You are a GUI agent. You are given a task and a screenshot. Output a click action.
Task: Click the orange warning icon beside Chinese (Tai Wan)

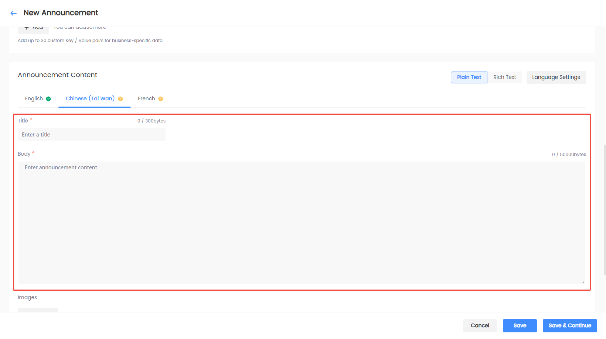coord(120,99)
